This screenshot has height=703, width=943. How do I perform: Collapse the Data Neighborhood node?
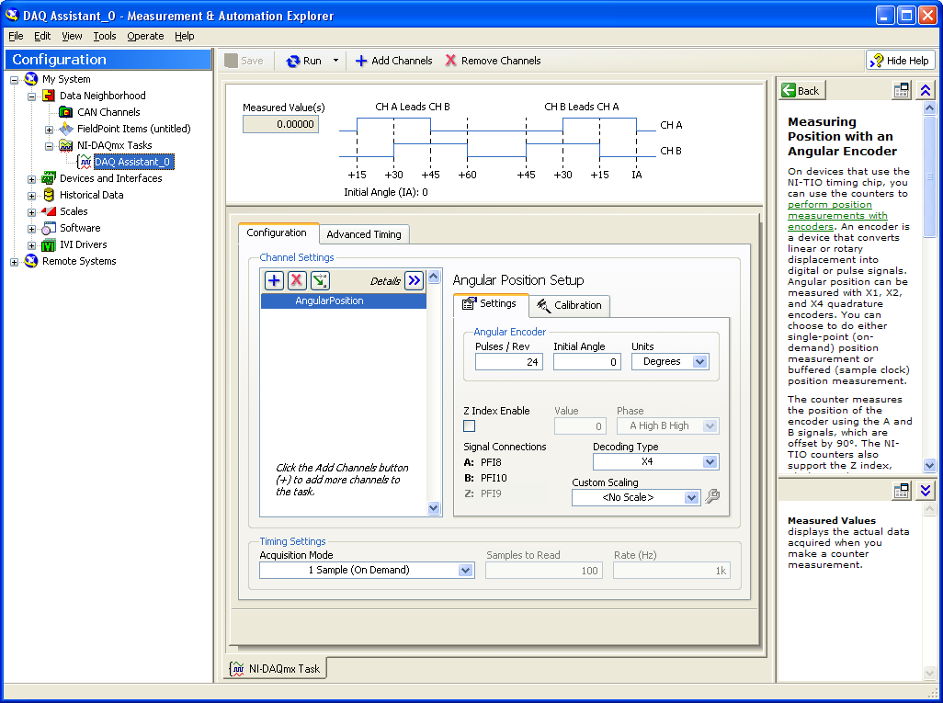[31, 96]
